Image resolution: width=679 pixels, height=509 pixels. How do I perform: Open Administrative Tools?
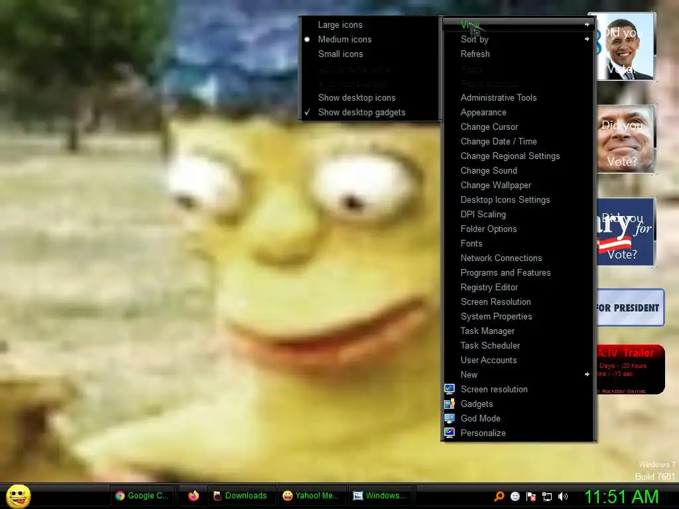pyautogui.click(x=518, y=98)
